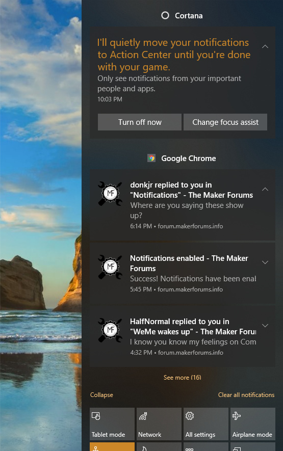Image resolution: width=283 pixels, height=451 pixels.
Task: Toggle Airplane mode tile
Action: pyautogui.click(x=253, y=424)
